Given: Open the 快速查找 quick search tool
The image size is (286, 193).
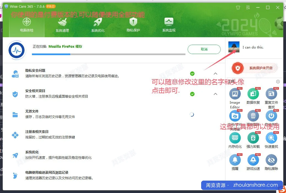Looking at the screenshot, I should pyautogui.click(x=271, y=138).
